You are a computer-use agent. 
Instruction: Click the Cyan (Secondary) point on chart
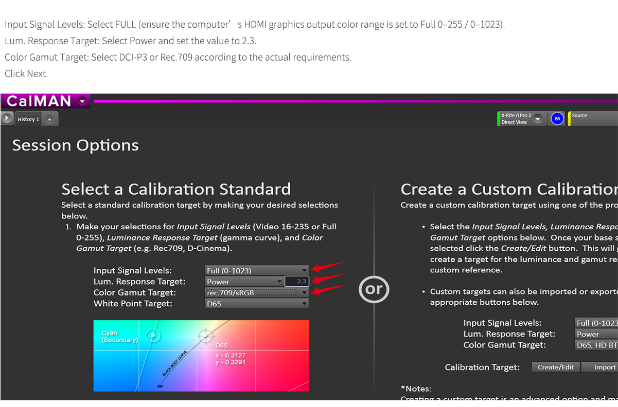point(153,336)
